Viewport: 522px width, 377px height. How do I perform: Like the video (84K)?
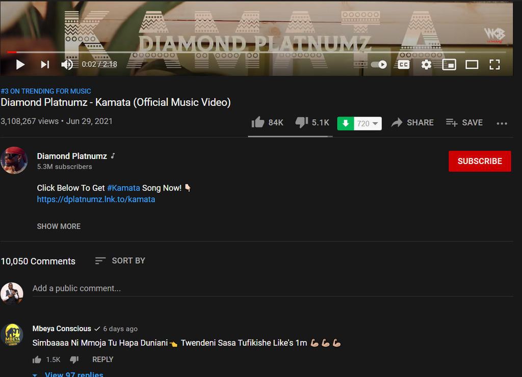[267, 122]
